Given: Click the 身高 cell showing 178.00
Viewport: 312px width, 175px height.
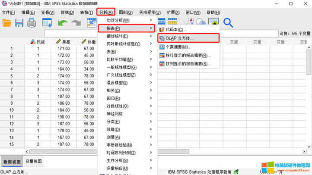Looking at the screenshot, I should pyautogui.click(x=64, y=131).
